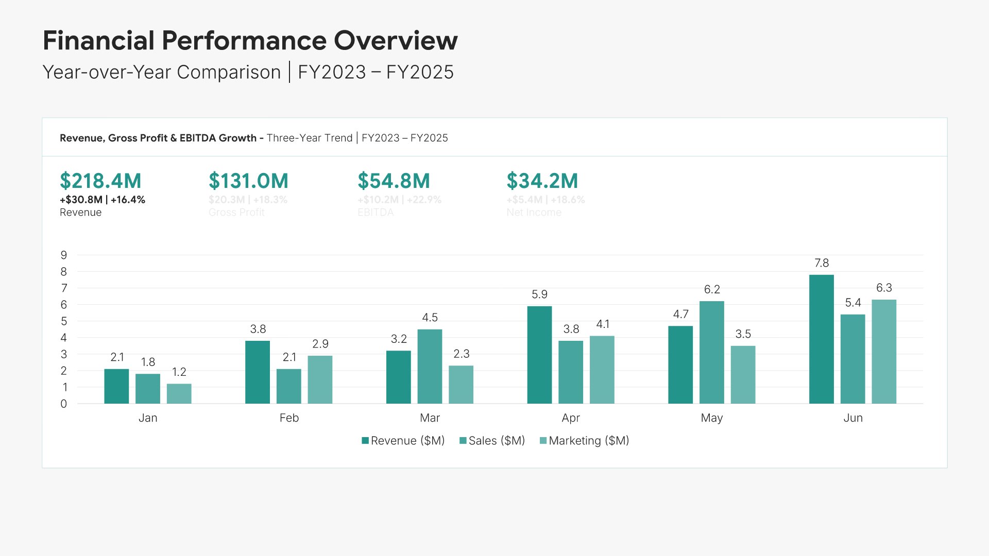Click the May Sales bar labeled 6.2
This screenshot has height=556, width=989.
pyautogui.click(x=711, y=353)
